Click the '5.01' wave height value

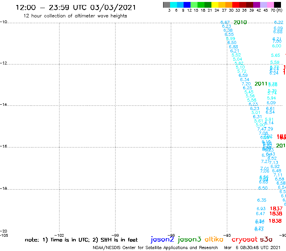click(256, 112)
